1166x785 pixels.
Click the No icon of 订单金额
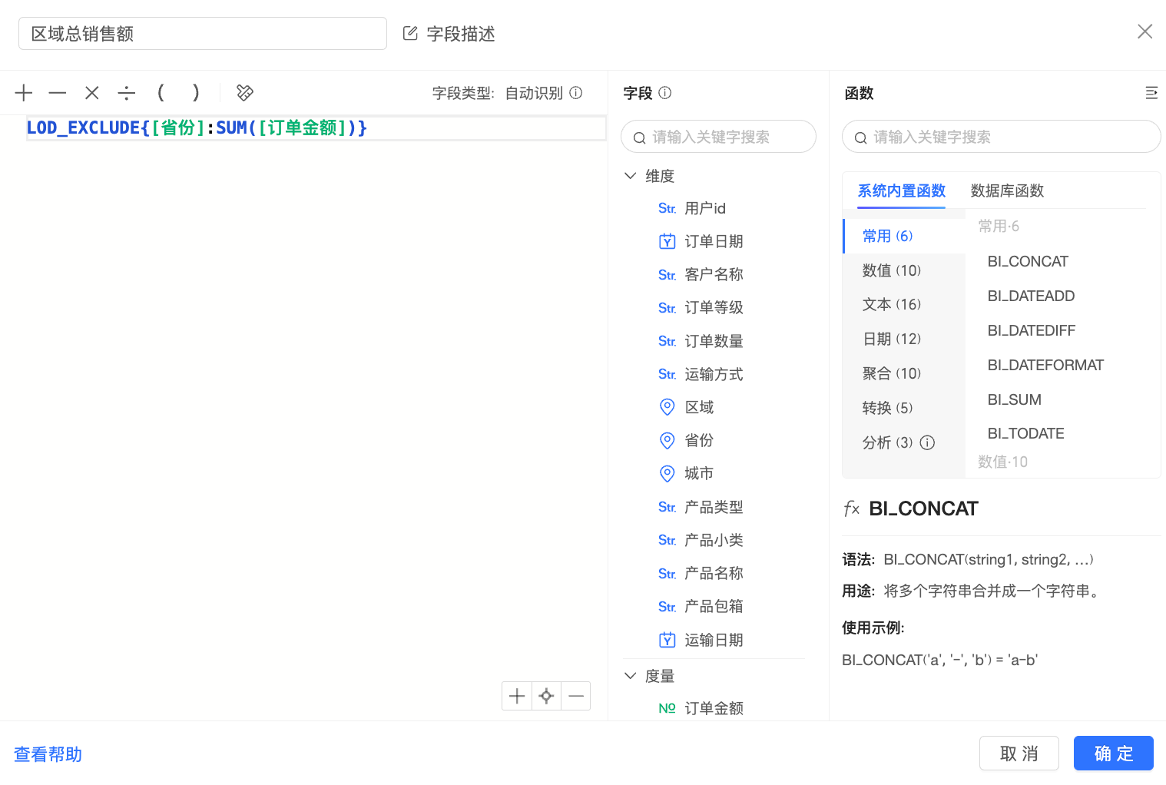click(x=667, y=708)
